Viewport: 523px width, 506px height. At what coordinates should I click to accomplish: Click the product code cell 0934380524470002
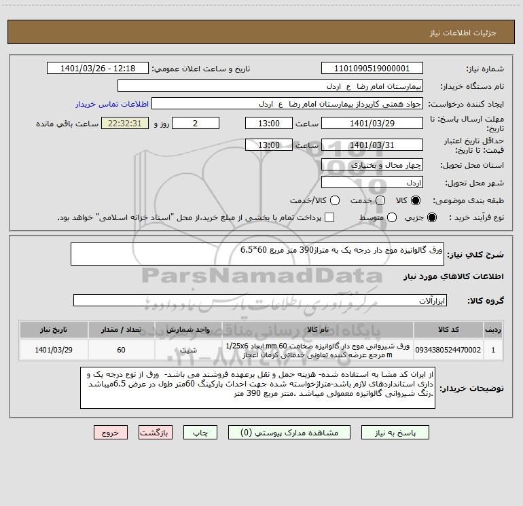pyautogui.click(x=448, y=350)
